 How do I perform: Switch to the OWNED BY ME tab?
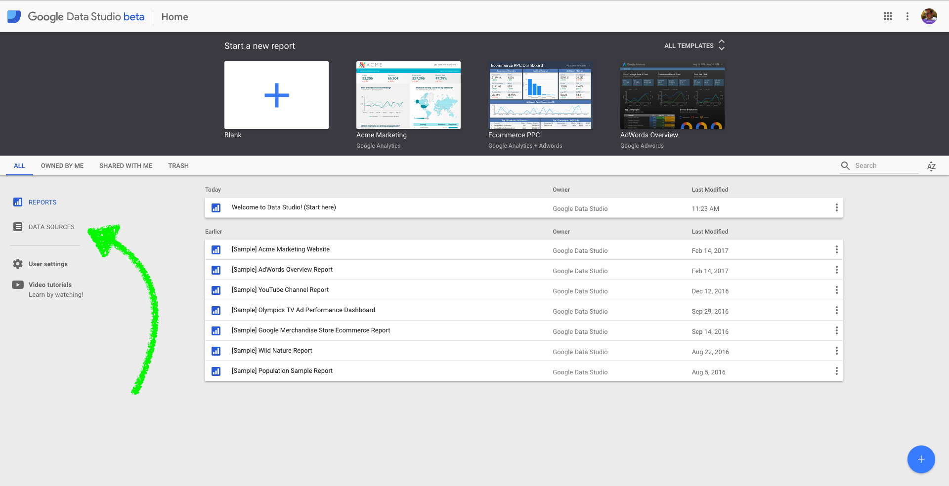tap(62, 166)
